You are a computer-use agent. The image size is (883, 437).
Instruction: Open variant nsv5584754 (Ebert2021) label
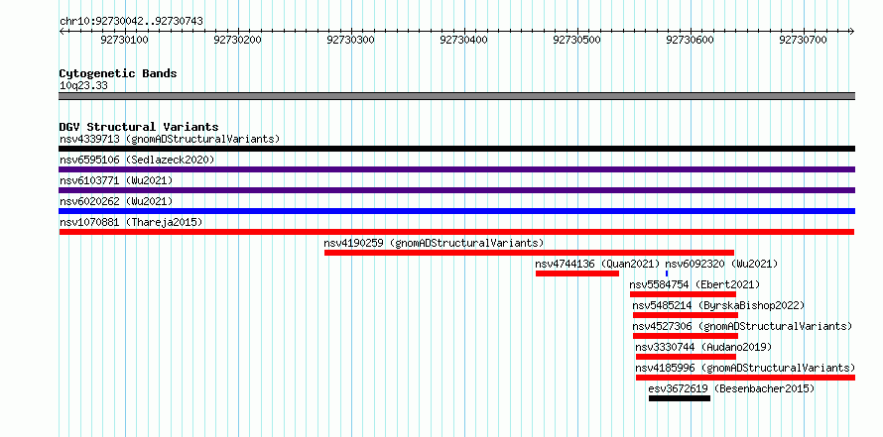(x=694, y=284)
